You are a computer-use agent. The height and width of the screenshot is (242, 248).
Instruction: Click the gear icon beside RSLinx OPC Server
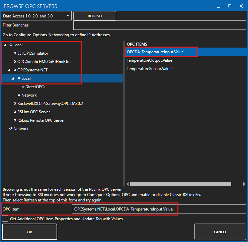[15, 112]
